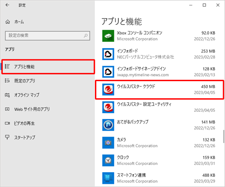The width and height of the screenshot is (225, 187).
Task: Click スタートアップ icon in sidebar
Action: (7, 137)
